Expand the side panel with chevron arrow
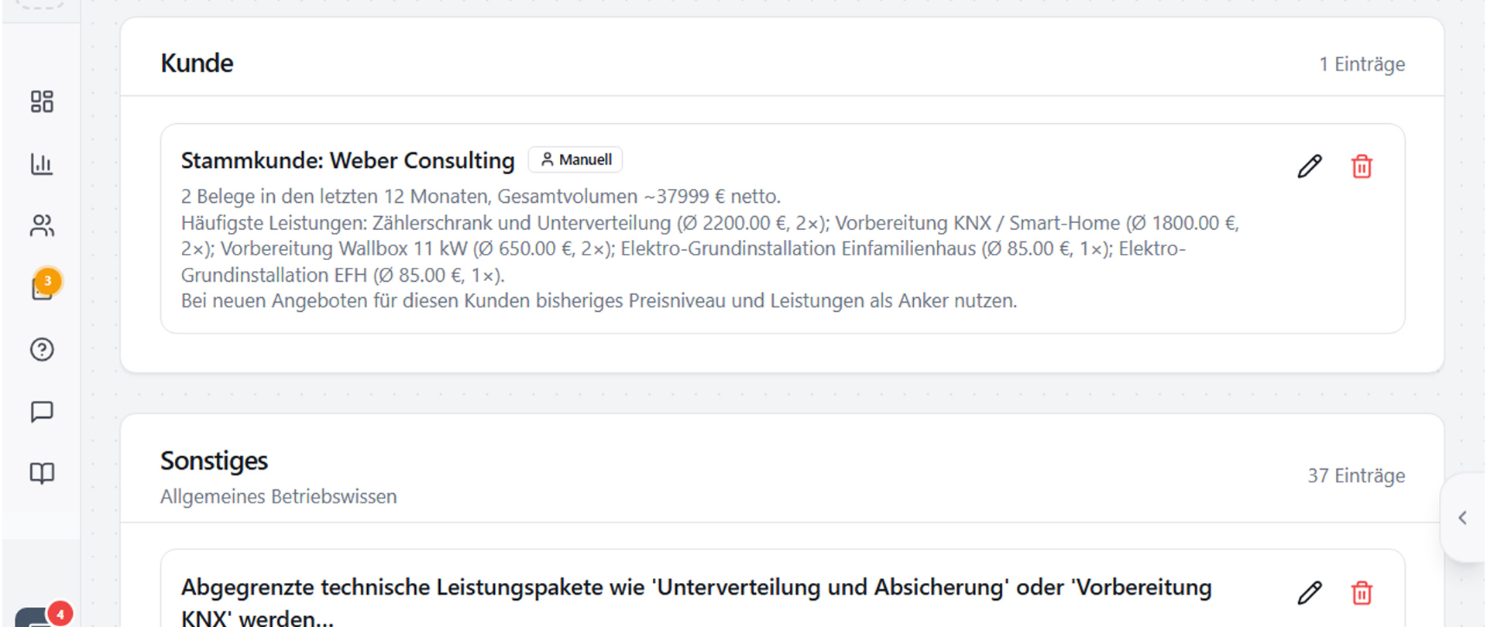This screenshot has width=1487, height=627. [1462, 518]
